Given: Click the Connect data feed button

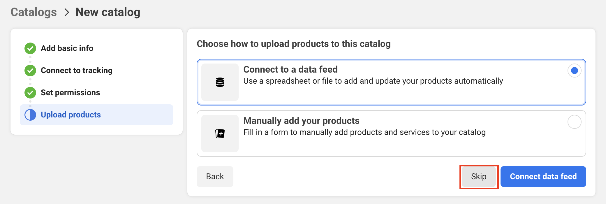Looking at the screenshot, I should [x=543, y=177].
